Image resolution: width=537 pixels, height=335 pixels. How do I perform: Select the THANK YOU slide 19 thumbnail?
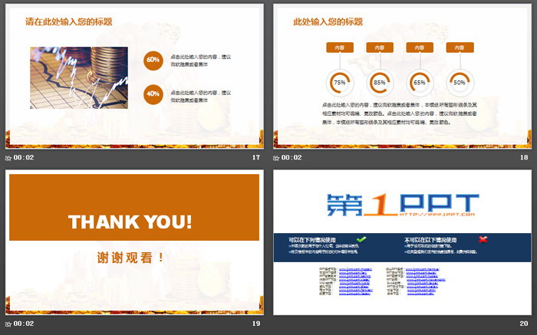click(x=134, y=242)
